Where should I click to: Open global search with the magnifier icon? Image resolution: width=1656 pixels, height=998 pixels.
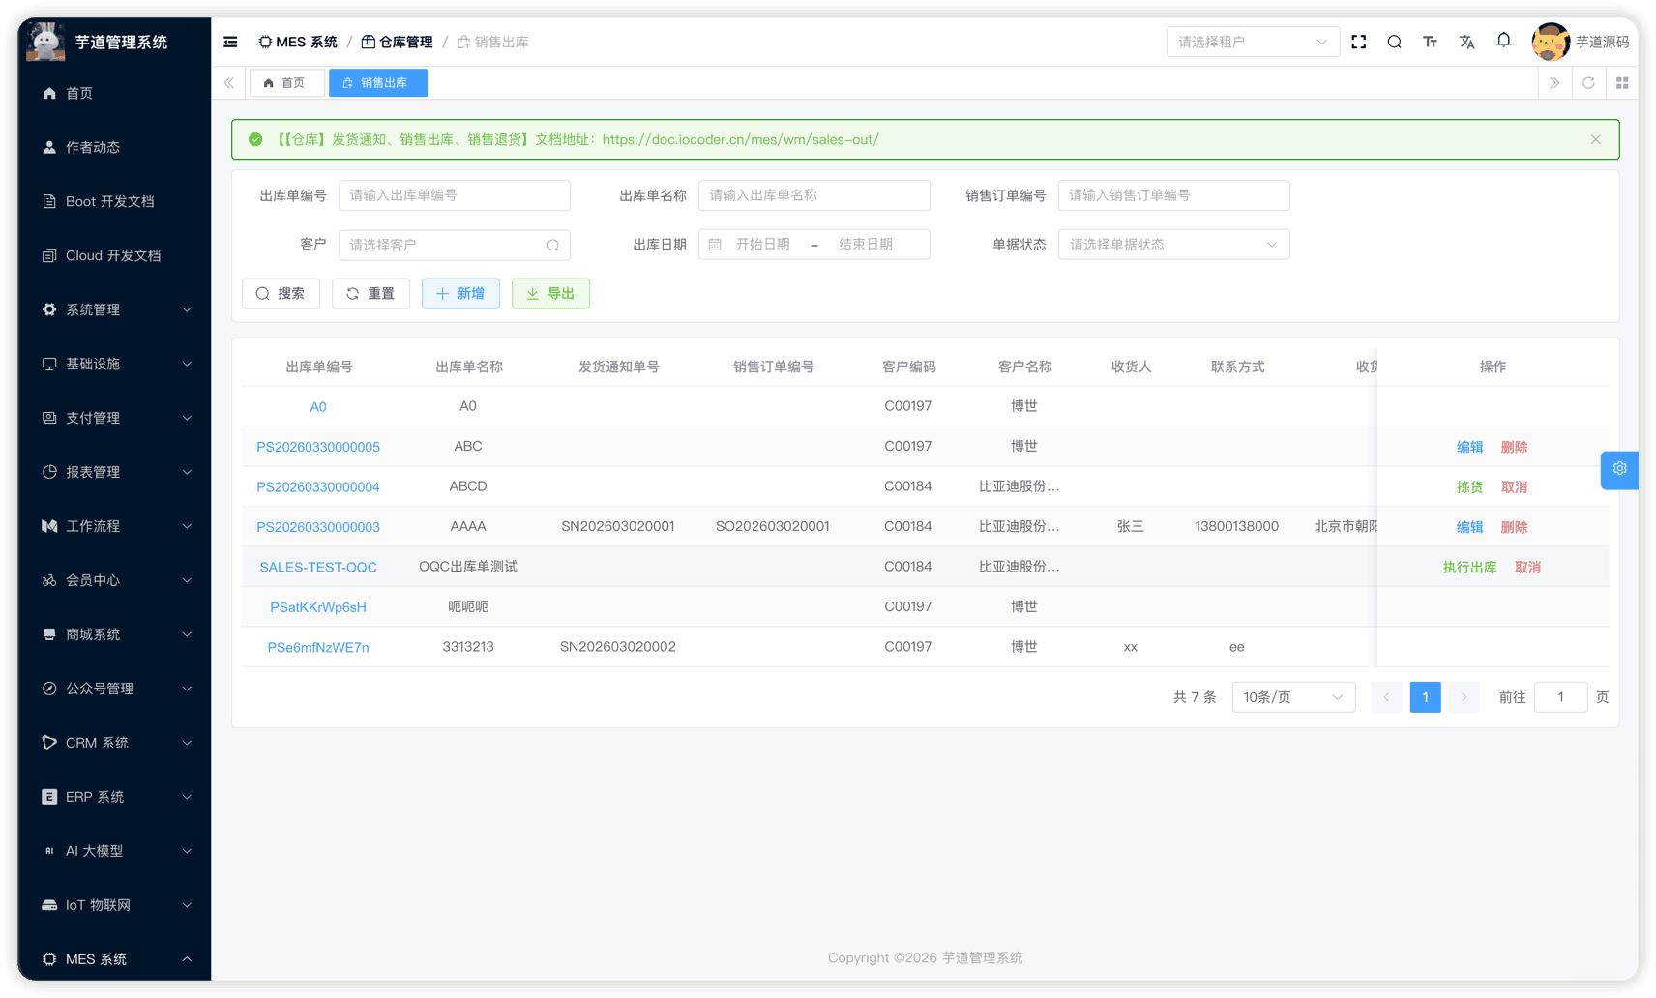(1394, 42)
